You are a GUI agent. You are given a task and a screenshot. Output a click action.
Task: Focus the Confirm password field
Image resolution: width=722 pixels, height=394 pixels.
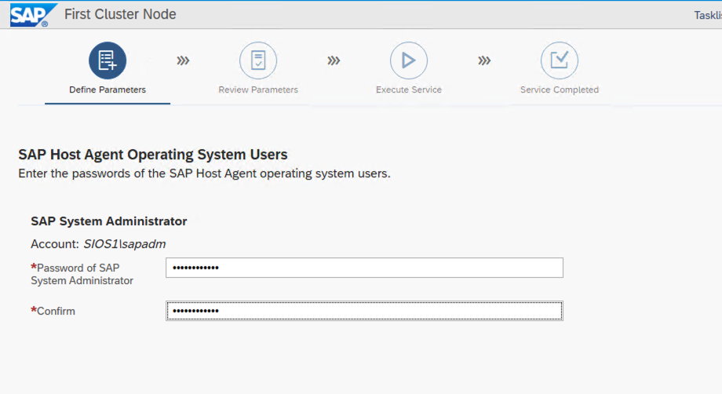click(x=364, y=311)
